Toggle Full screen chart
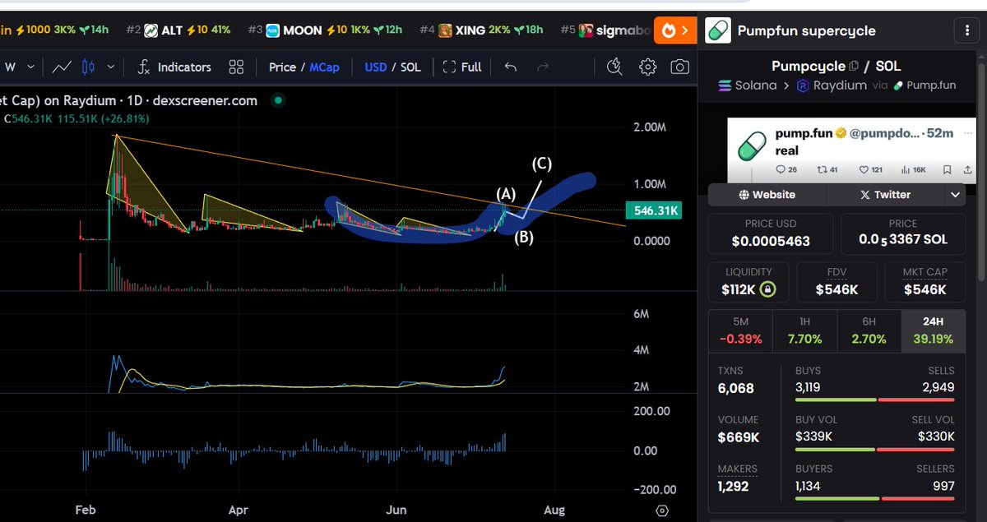This screenshot has width=987, height=522. coord(462,67)
